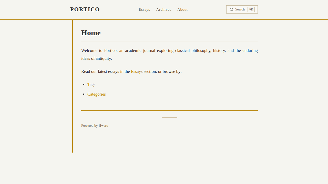The image size is (328, 184).
Task: Go to the Archives page
Action: pos(163,9)
